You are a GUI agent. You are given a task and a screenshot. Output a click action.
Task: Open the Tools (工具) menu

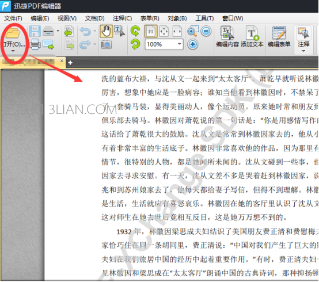[x=204, y=18]
